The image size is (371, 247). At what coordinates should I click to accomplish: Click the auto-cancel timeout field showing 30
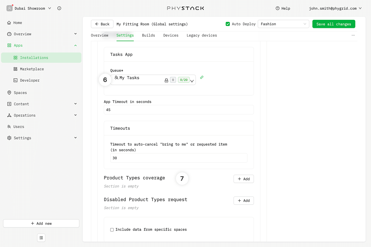coord(179,158)
